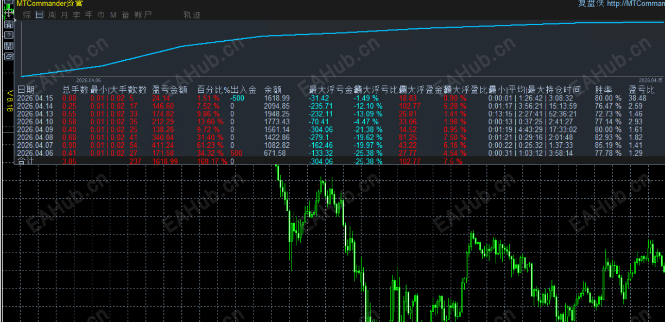
Task: Click percentage value 61.23 %
Action: point(208,146)
